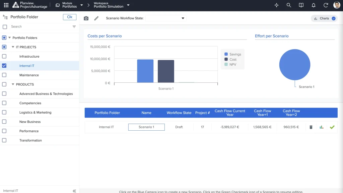Confirm folder selection with Ok button
The width and height of the screenshot is (343, 193).
point(70,17)
